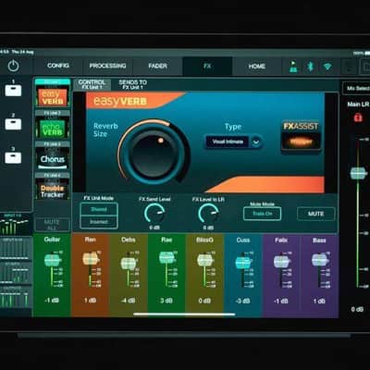Click the Main LR label
Screen dimensions: 370x370
point(358,105)
